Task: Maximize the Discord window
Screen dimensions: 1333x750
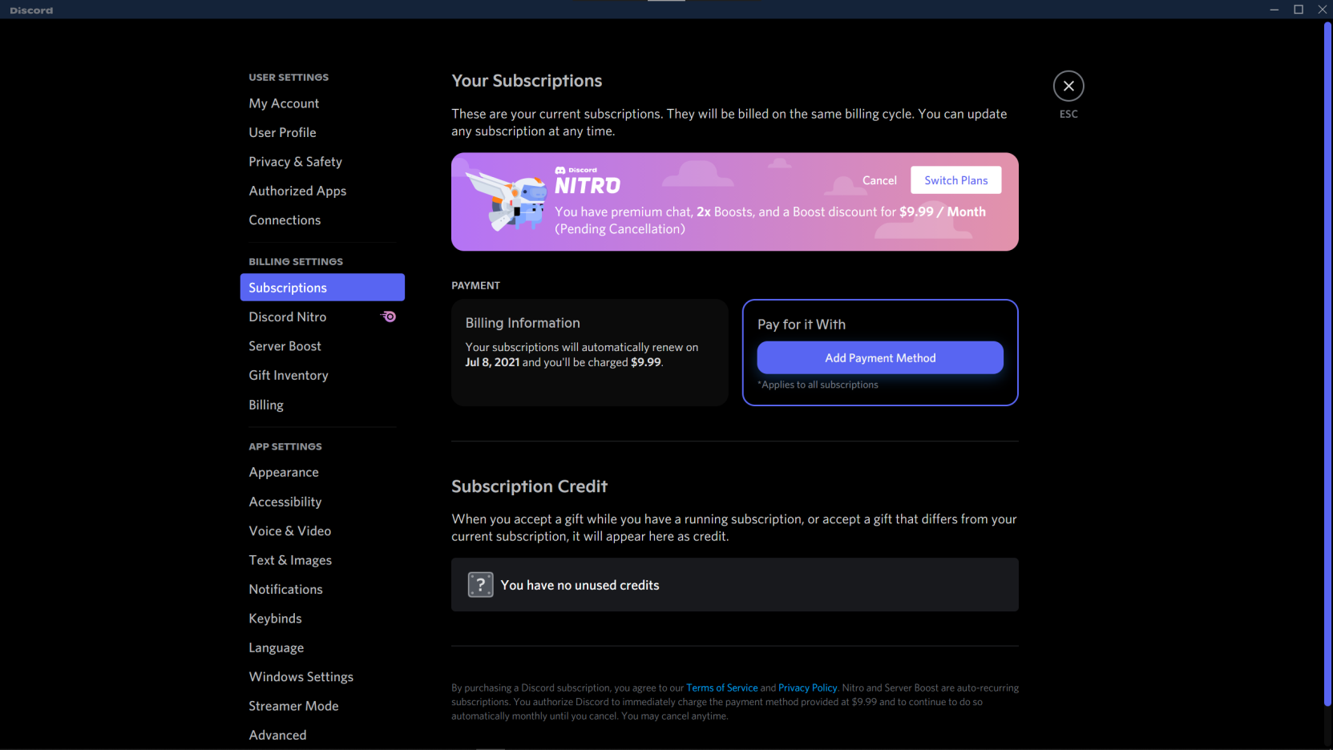Action: pyautogui.click(x=1299, y=10)
